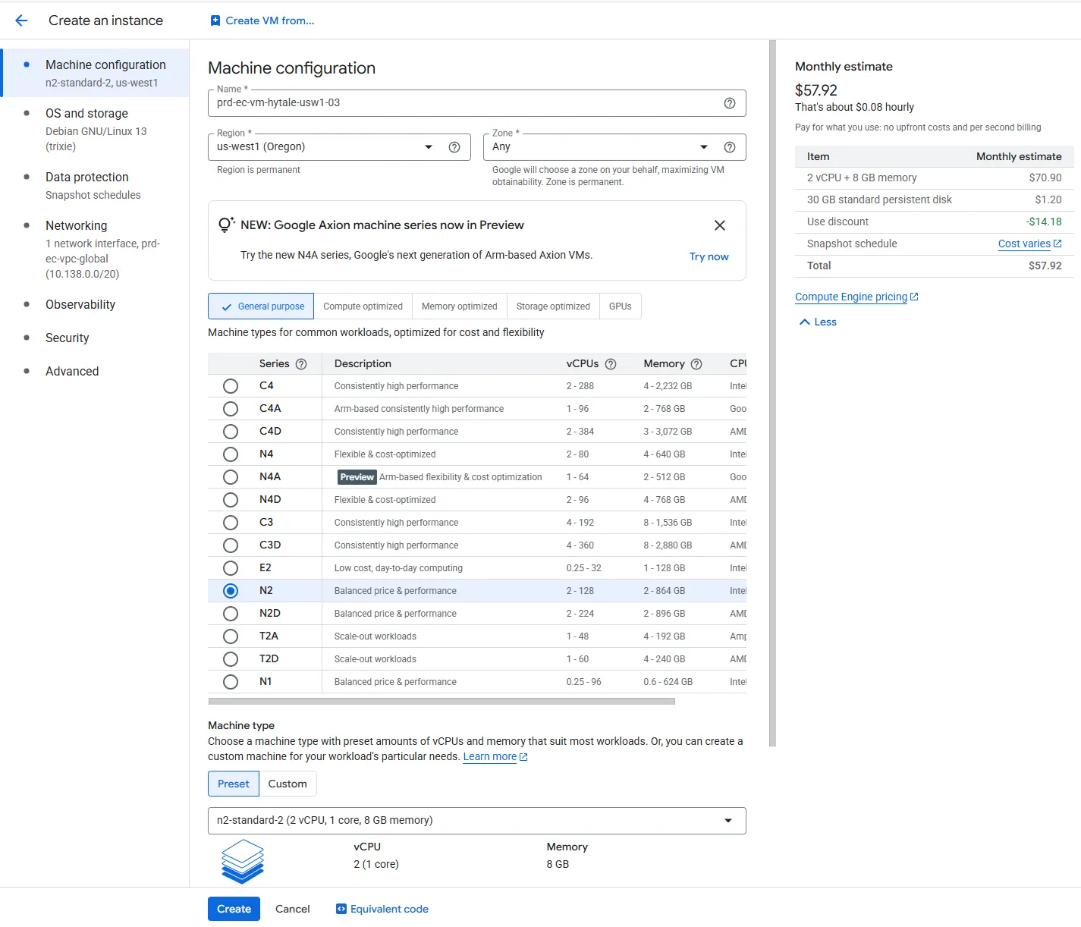Choose the C4 series radio button
1081x927 pixels.
pyautogui.click(x=231, y=385)
